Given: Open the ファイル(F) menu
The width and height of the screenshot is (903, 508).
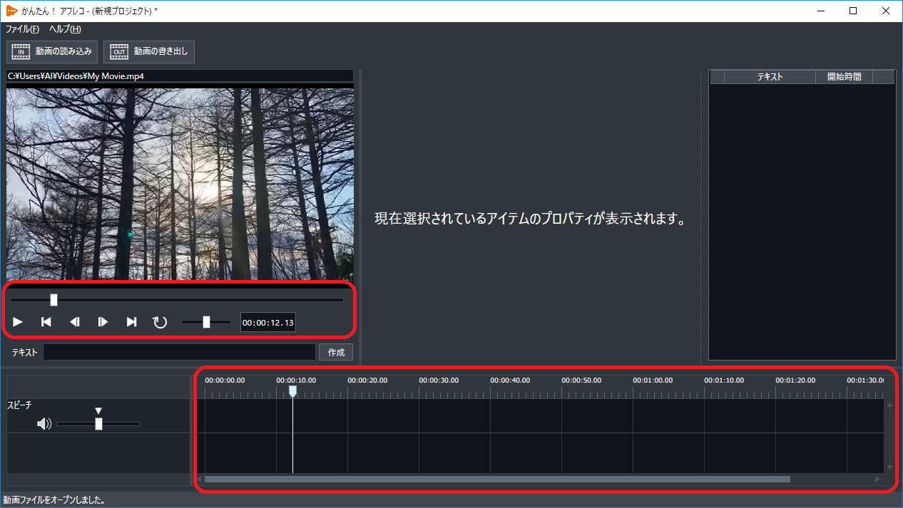Looking at the screenshot, I should point(22,29).
